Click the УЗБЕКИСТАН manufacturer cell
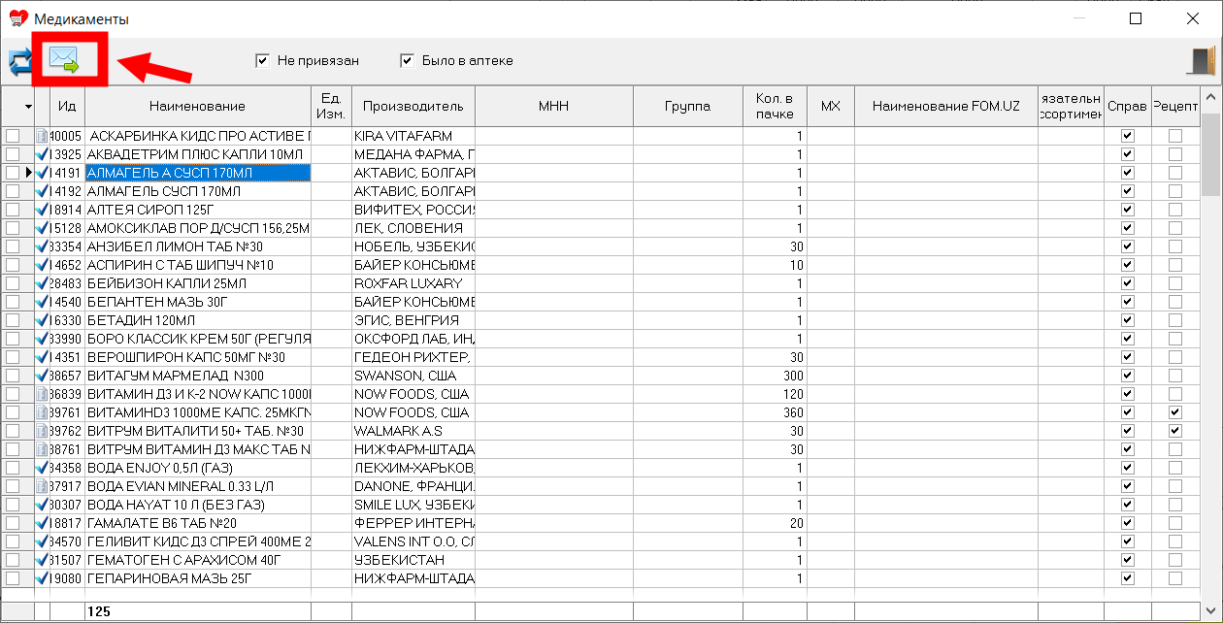The image size is (1223, 623). coord(413,560)
